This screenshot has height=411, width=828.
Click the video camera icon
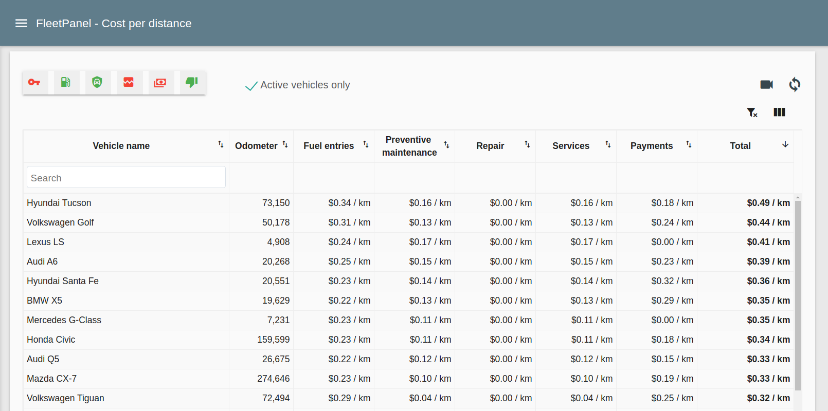766,85
